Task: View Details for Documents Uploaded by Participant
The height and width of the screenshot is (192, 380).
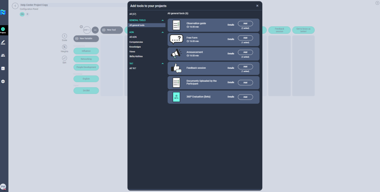Action: point(231,82)
